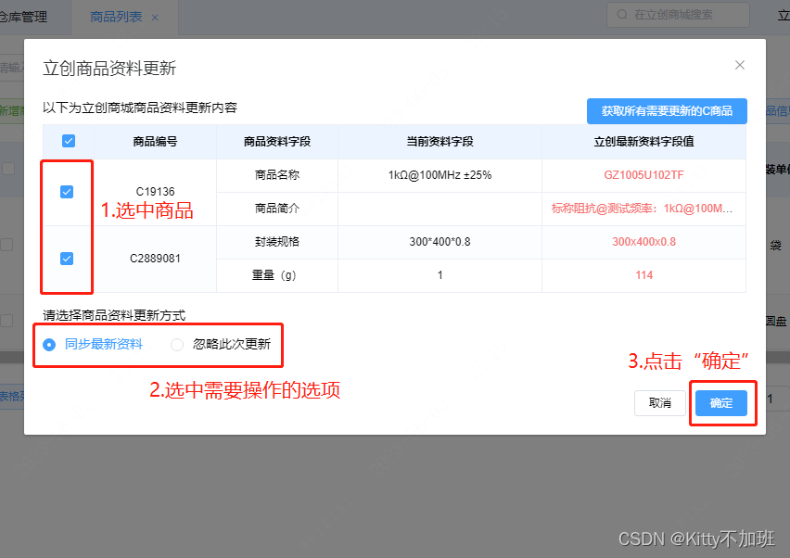This screenshot has width=790, height=558.
Task: Toggle the select-all checkbox in table header
Action: tap(69, 141)
